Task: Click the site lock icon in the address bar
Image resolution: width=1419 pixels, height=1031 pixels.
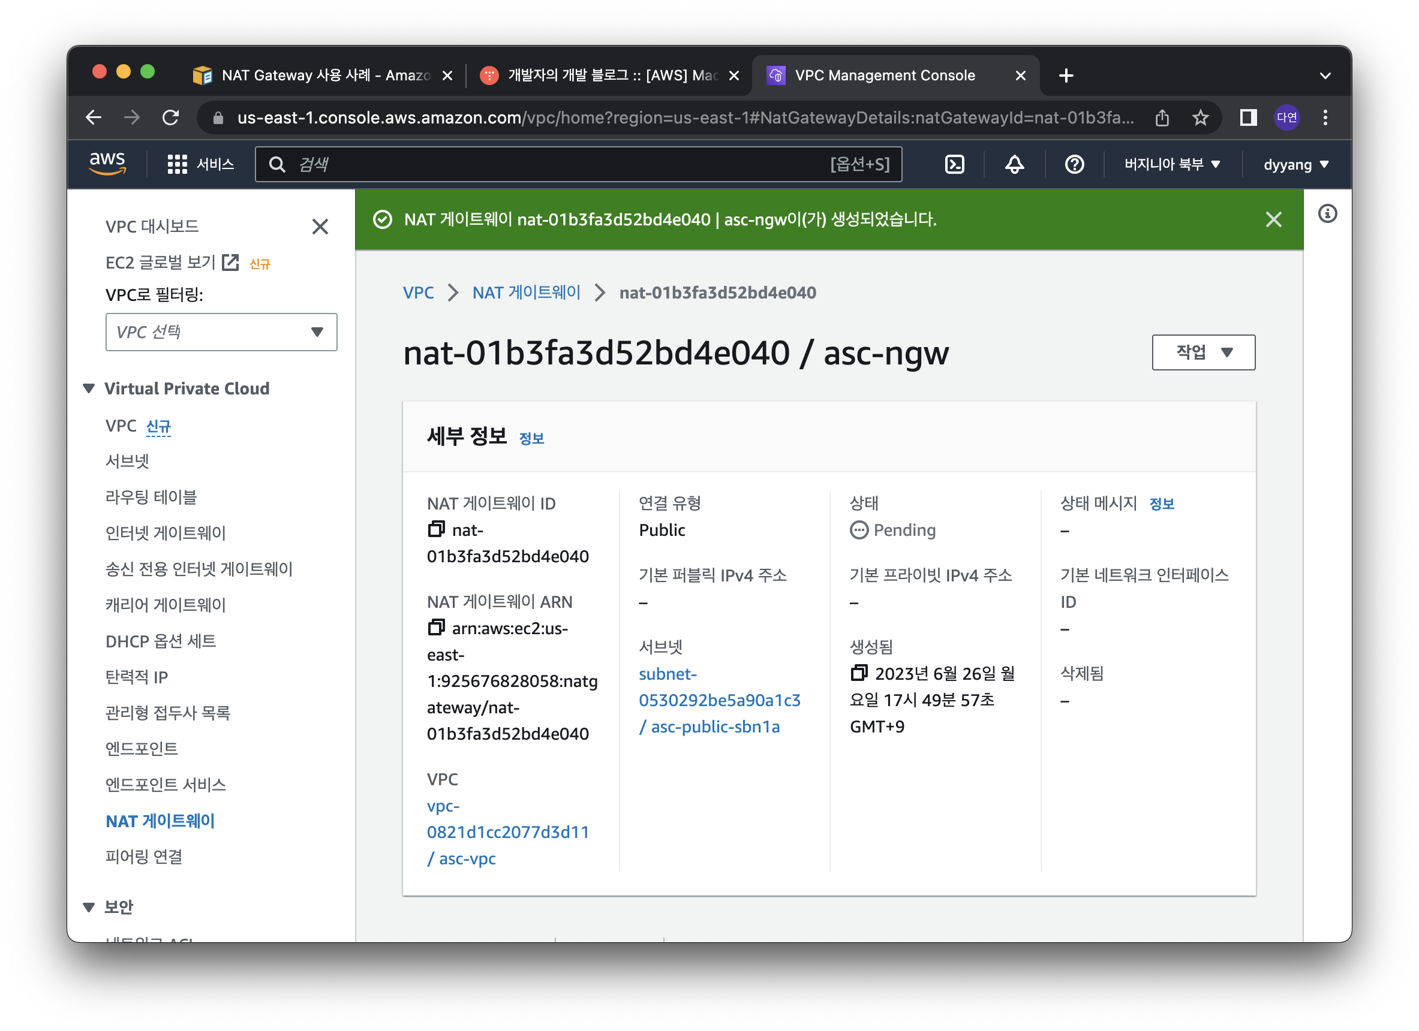Action: [218, 117]
